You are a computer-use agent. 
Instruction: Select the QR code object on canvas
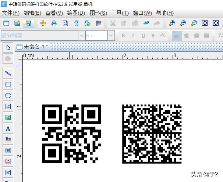[x=72, y=134]
